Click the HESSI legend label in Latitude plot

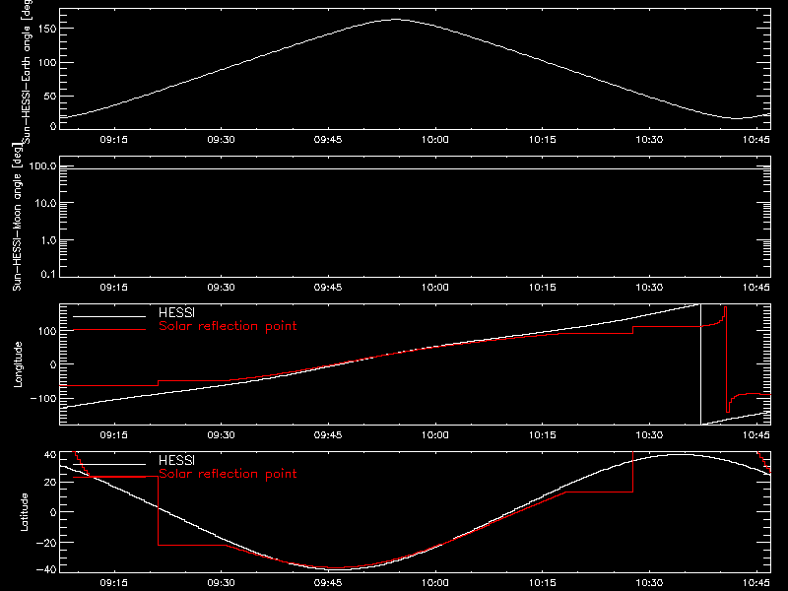(x=176, y=460)
